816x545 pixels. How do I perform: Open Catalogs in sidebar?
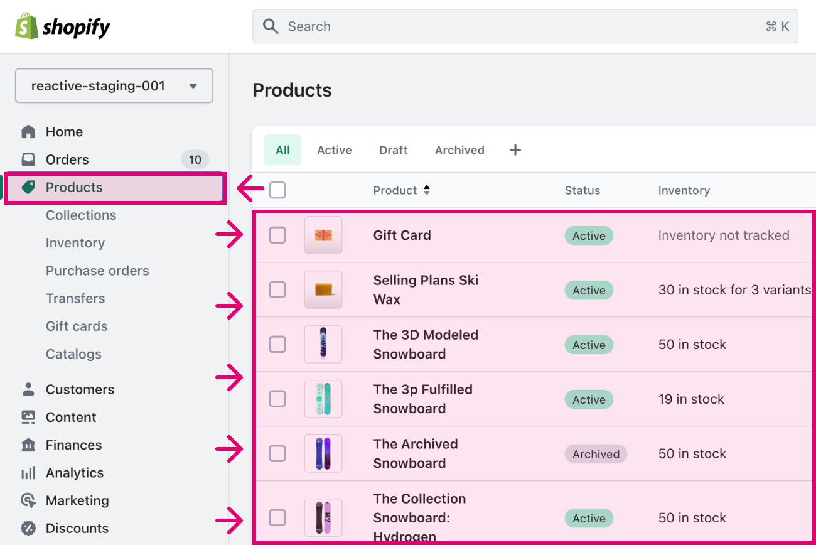(x=73, y=354)
